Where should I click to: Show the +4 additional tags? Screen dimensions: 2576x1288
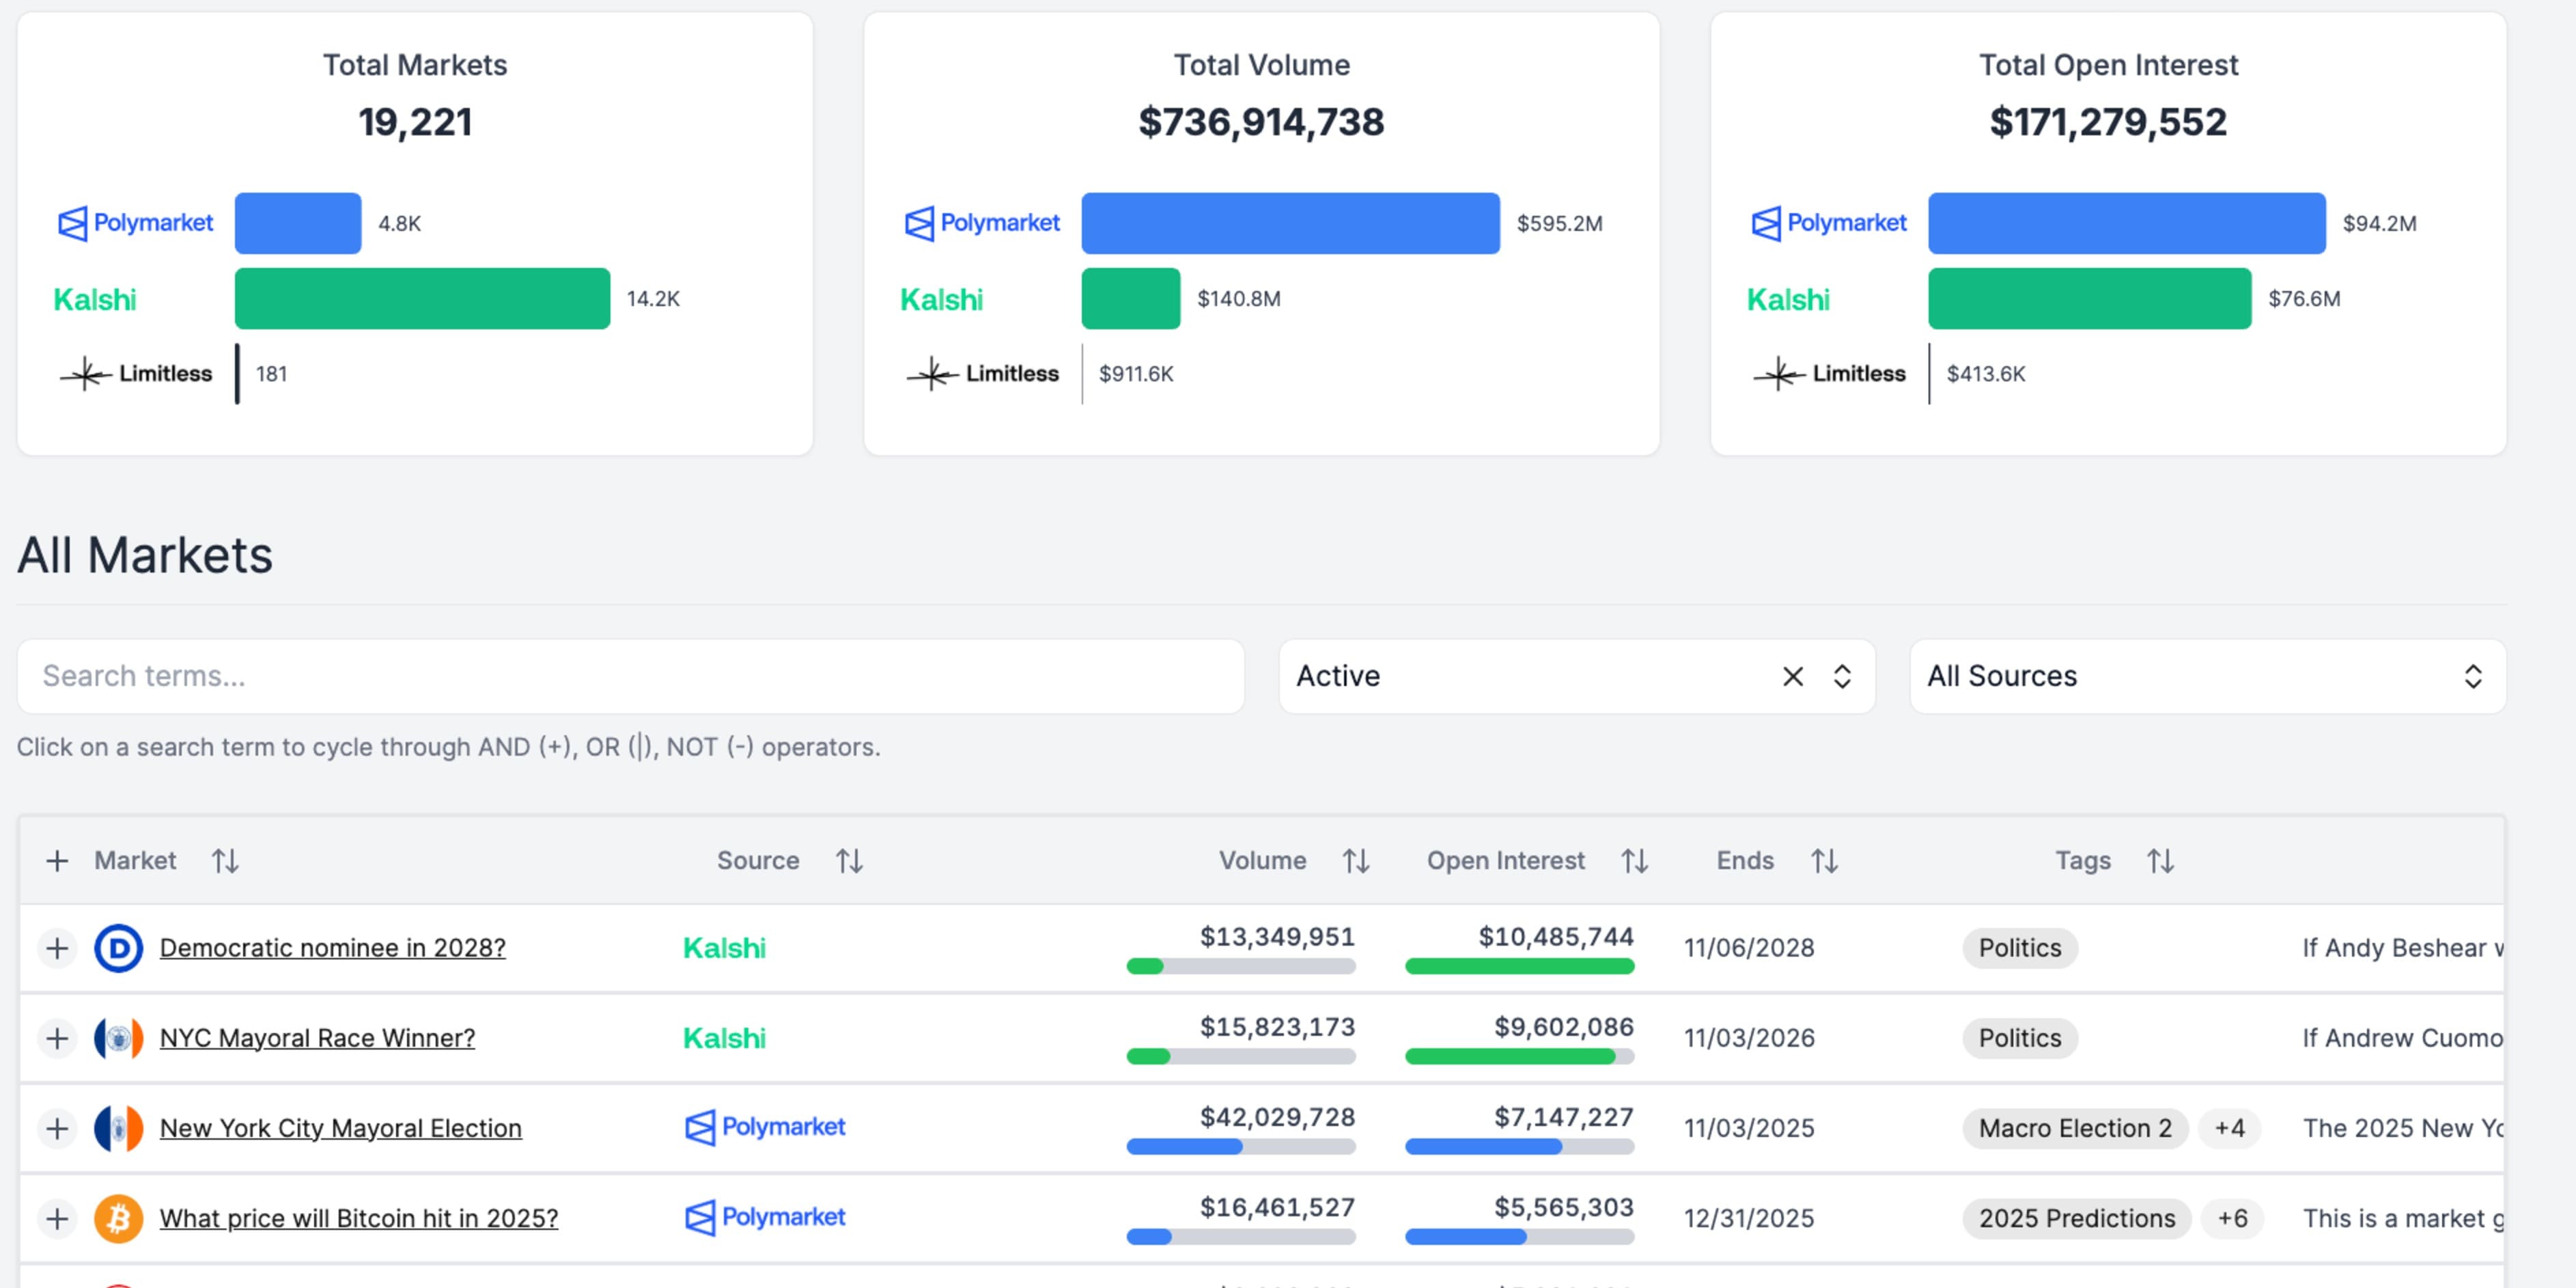tap(2229, 1128)
